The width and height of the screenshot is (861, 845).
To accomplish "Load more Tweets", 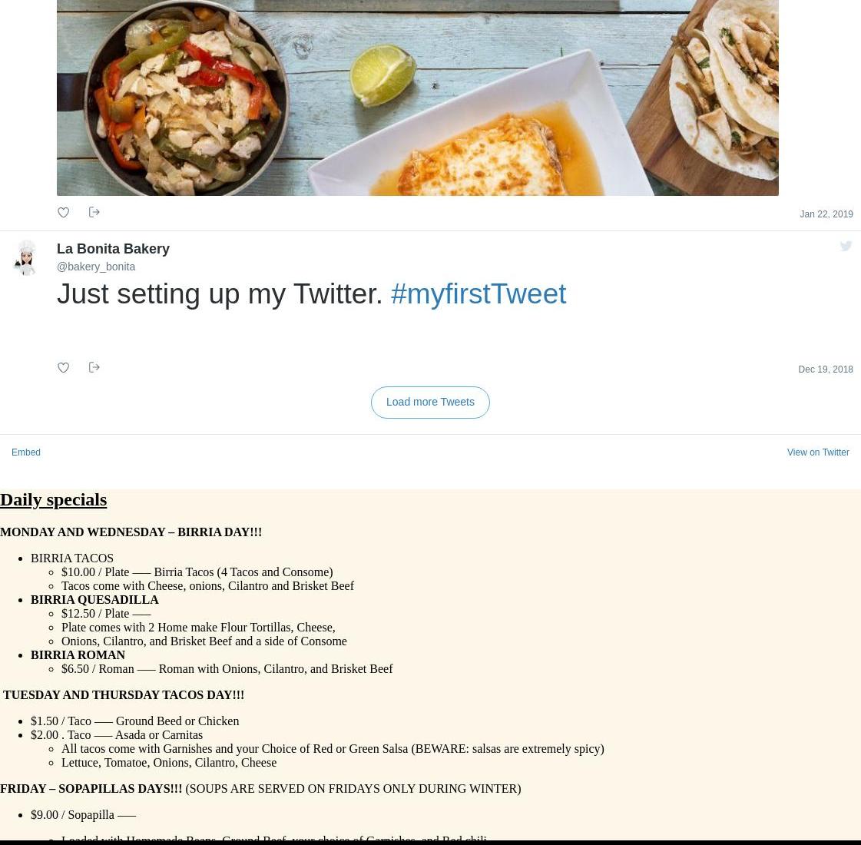I will 430,403.
